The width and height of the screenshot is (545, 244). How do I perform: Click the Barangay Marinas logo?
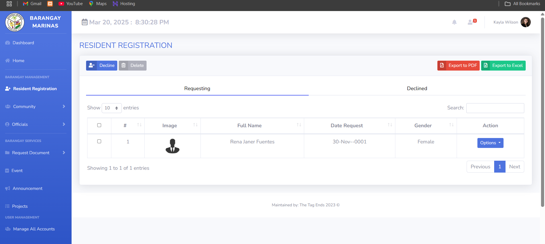[x=15, y=22]
